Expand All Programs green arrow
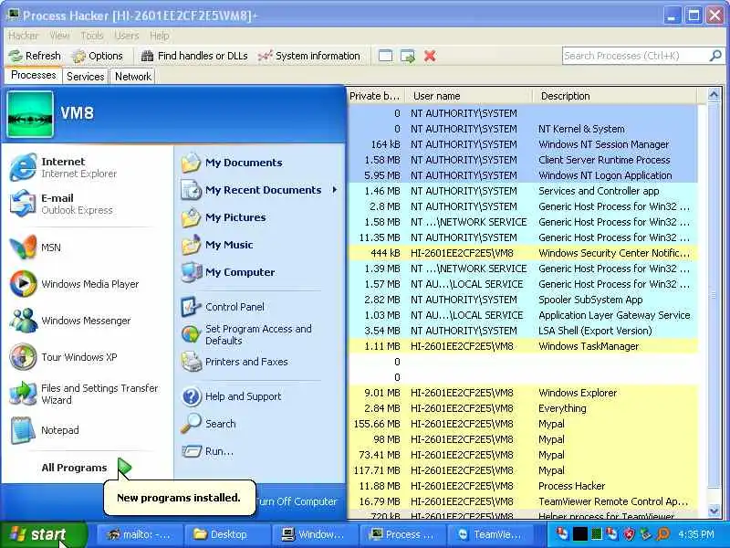 [x=124, y=468]
